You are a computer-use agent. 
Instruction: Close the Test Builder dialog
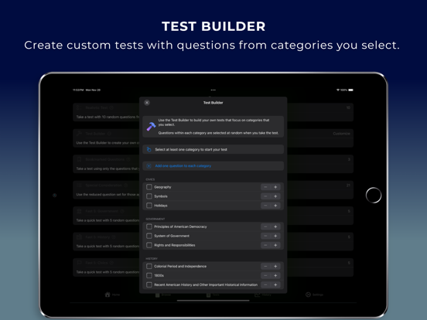pyautogui.click(x=147, y=103)
